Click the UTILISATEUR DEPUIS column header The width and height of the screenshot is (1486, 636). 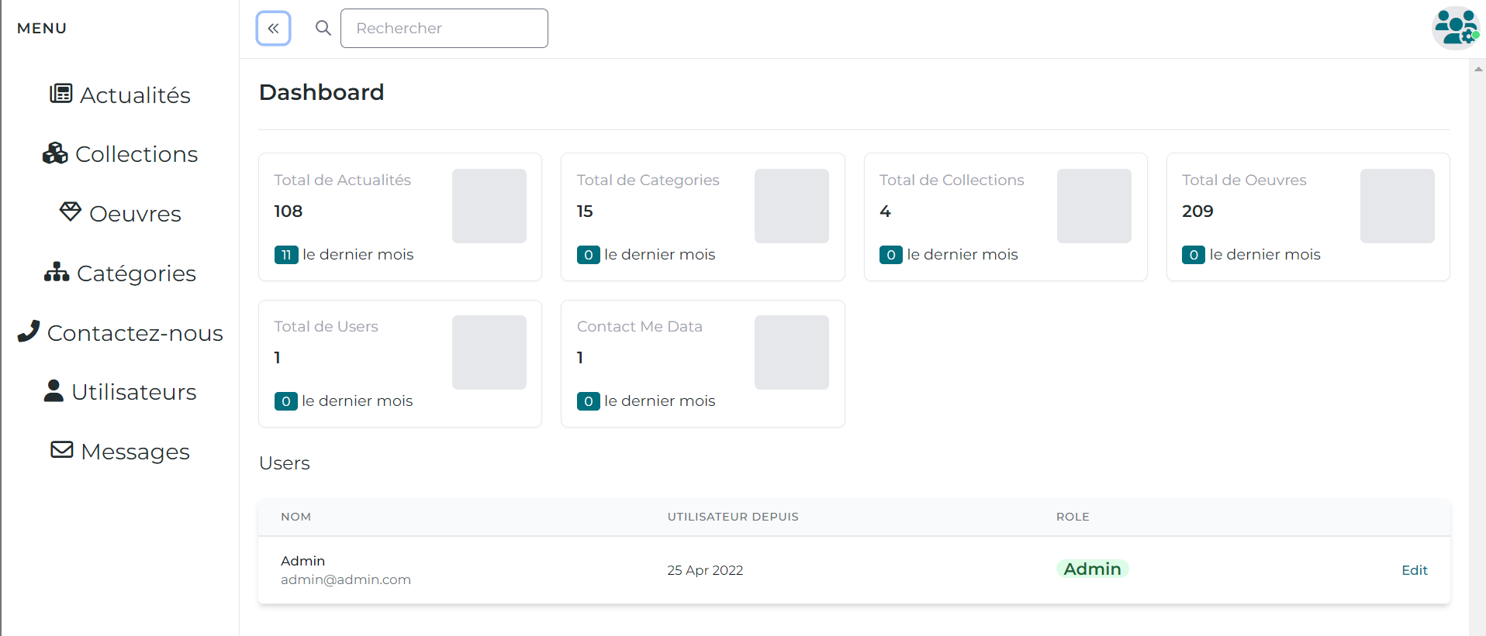click(x=733, y=517)
